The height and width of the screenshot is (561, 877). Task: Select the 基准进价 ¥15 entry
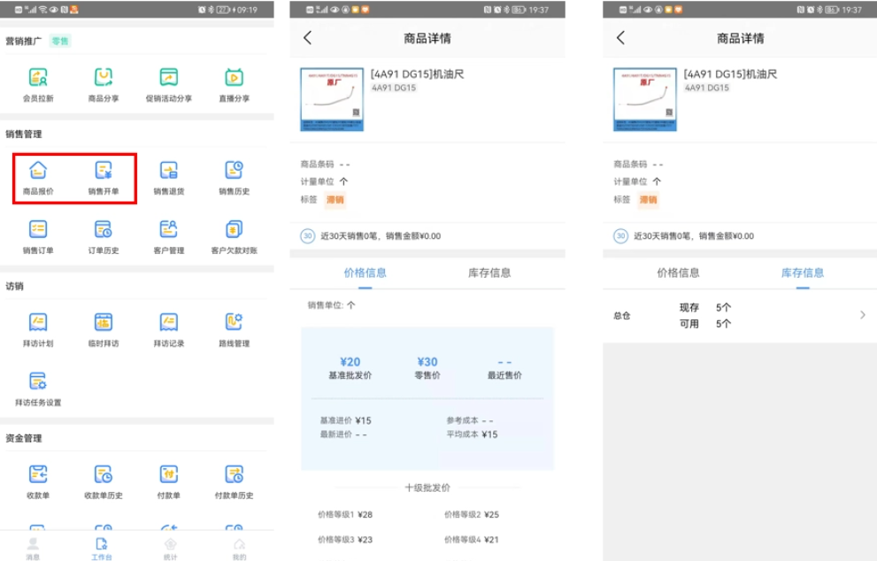pos(346,420)
